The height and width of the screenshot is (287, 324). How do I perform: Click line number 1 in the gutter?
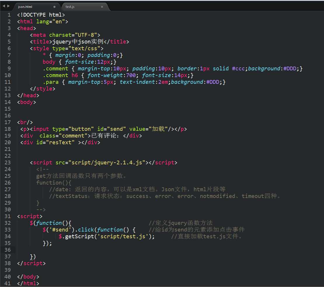(x=9, y=15)
